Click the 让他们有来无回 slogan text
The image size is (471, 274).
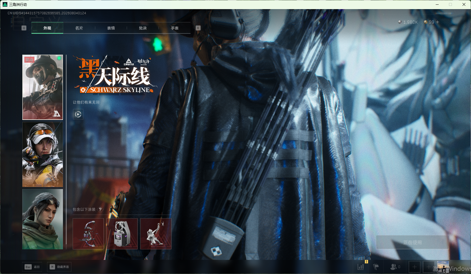[86, 102]
